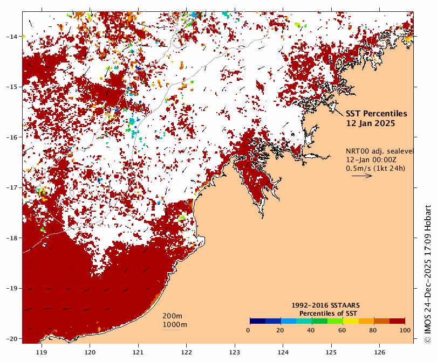The width and height of the screenshot is (437, 362).
Task: Click the longitude label '122'
Action: (187, 352)
